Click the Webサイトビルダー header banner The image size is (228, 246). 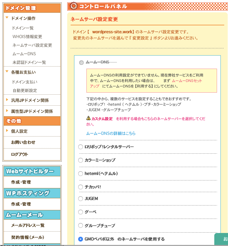pyautogui.click(x=32, y=171)
